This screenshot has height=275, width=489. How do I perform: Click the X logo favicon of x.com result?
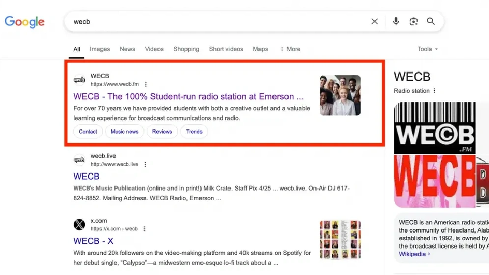[79, 224]
